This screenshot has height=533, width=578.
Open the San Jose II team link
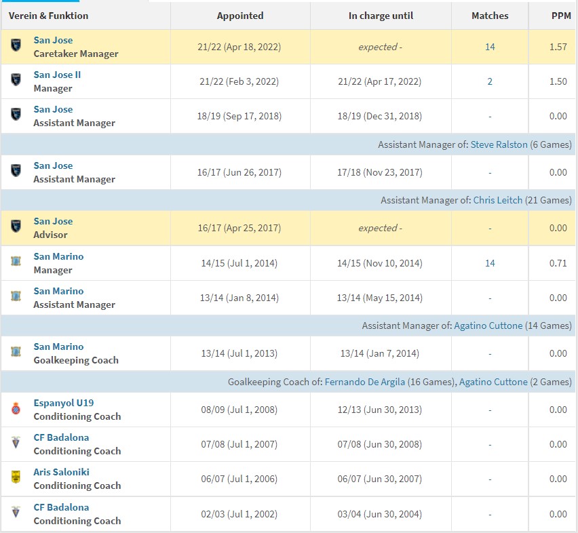57,75
